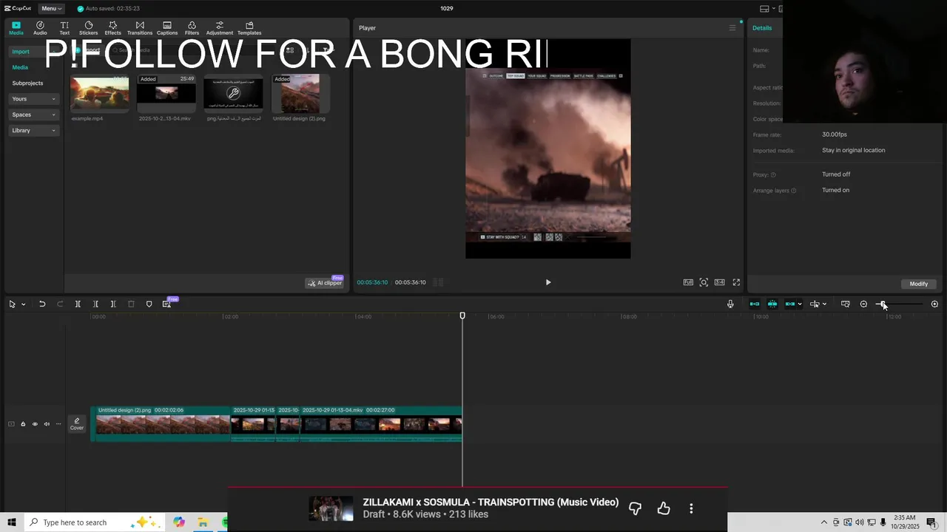This screenshot has width=947, height=532.
Task: Open the cursor tool mode dropdown
Action: (x=24, y=304)
